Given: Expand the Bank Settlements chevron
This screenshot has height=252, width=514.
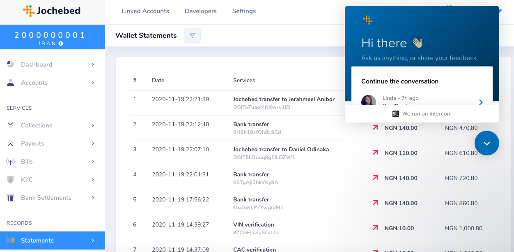Looking at the screenshot, I should tap(93, 198).
